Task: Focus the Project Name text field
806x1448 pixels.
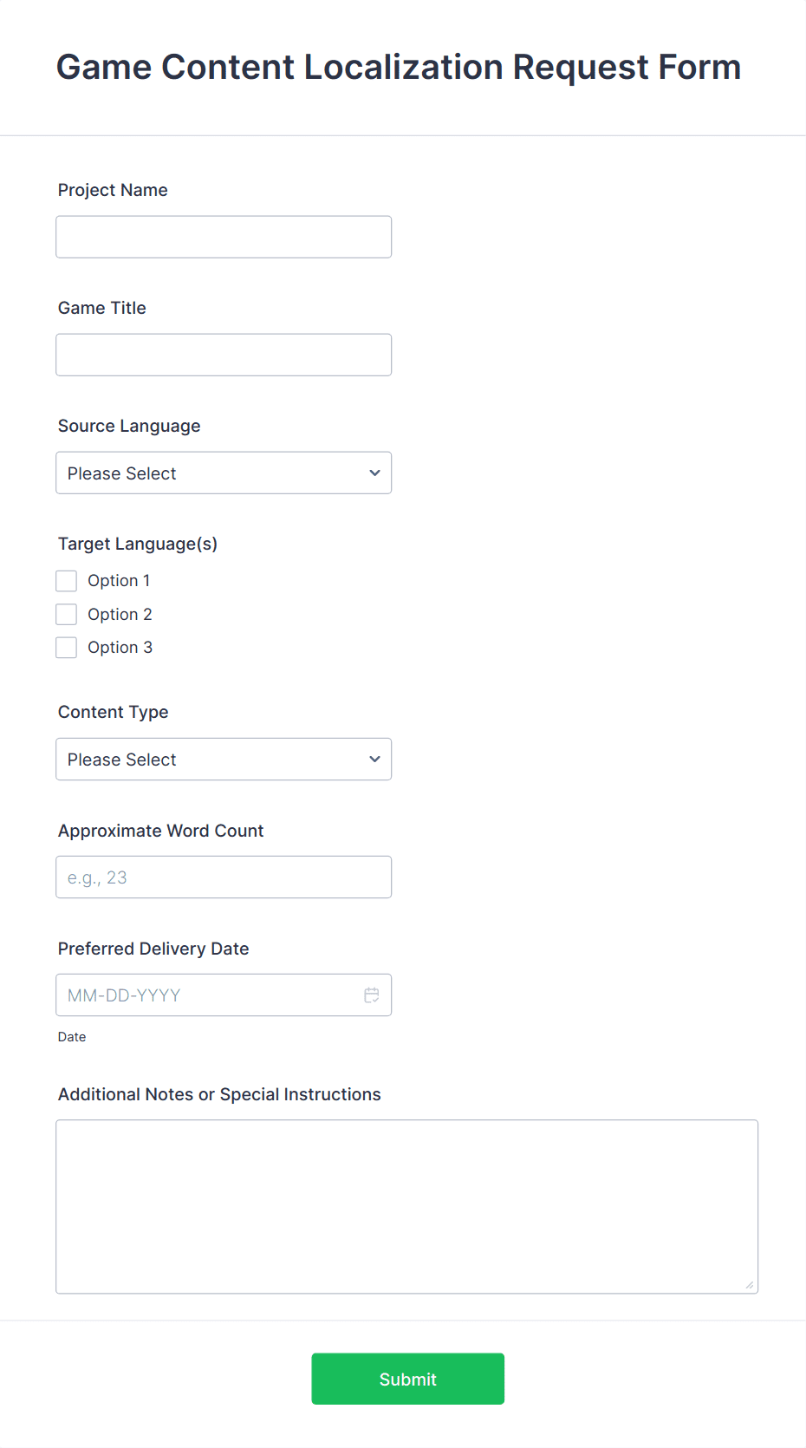Action: (x=224, y=237)
